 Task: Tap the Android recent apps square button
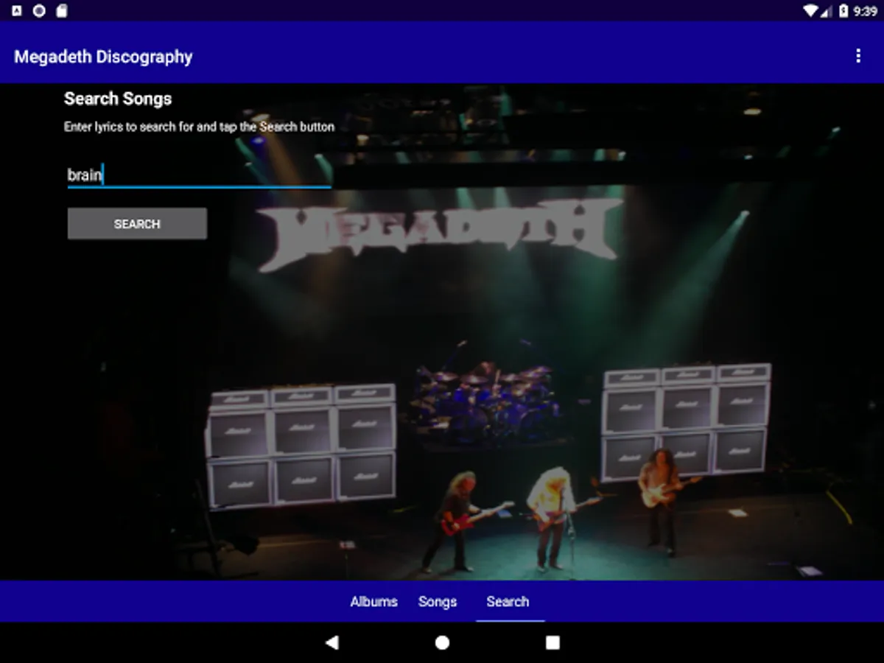(x=552, y=642)
